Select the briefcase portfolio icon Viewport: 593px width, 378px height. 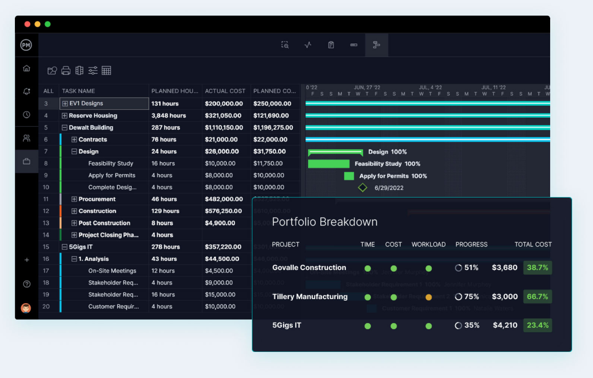click(26, 161)
